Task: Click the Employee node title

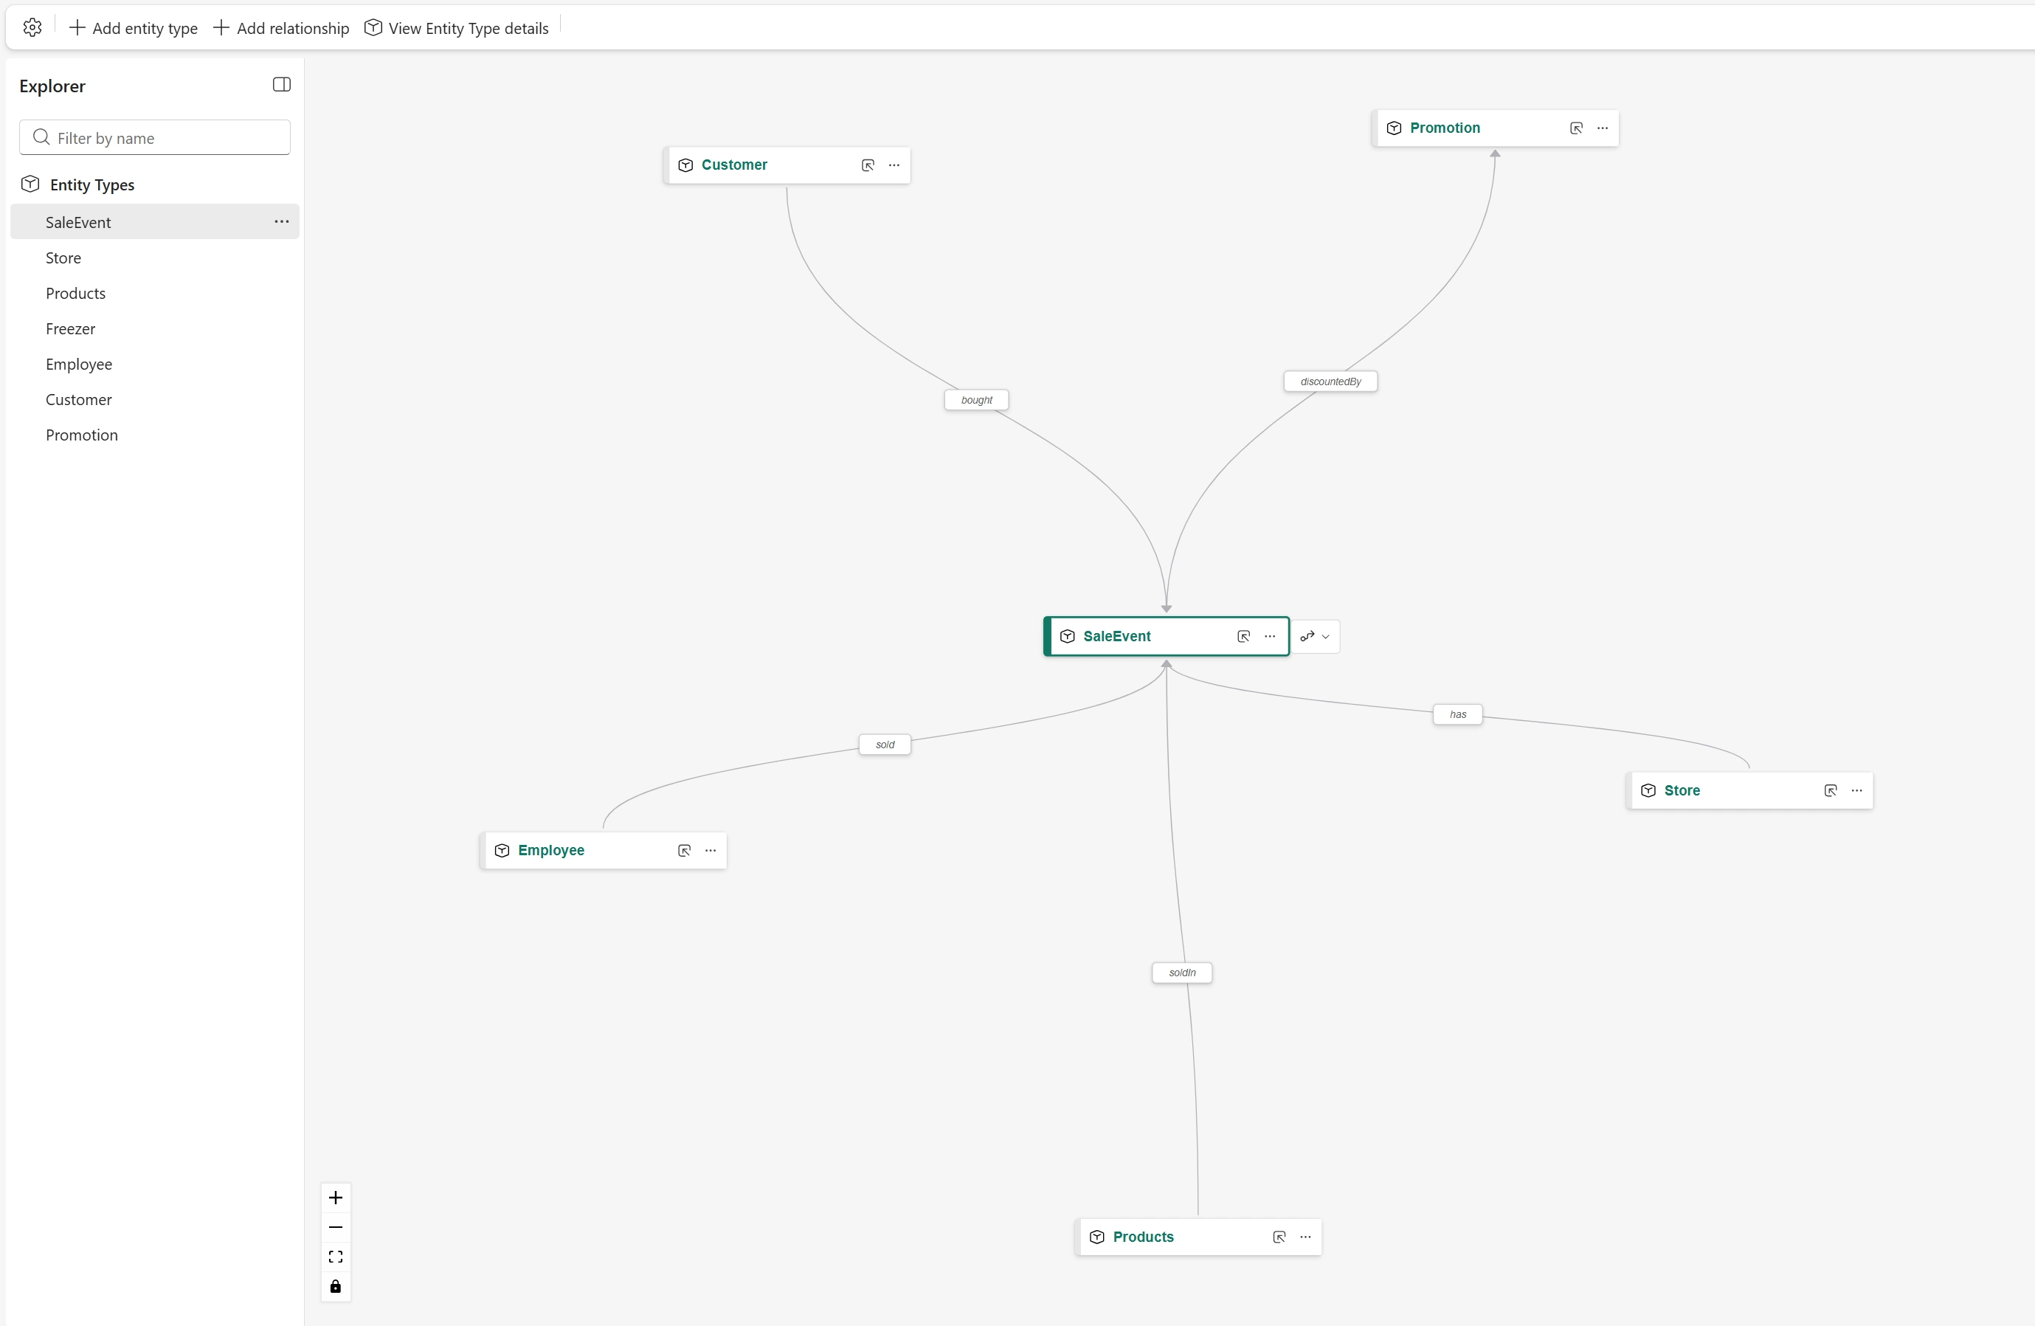Action: tap(551, 851)
